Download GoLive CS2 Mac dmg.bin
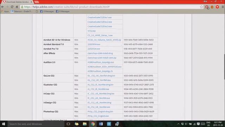 [101, 75]
